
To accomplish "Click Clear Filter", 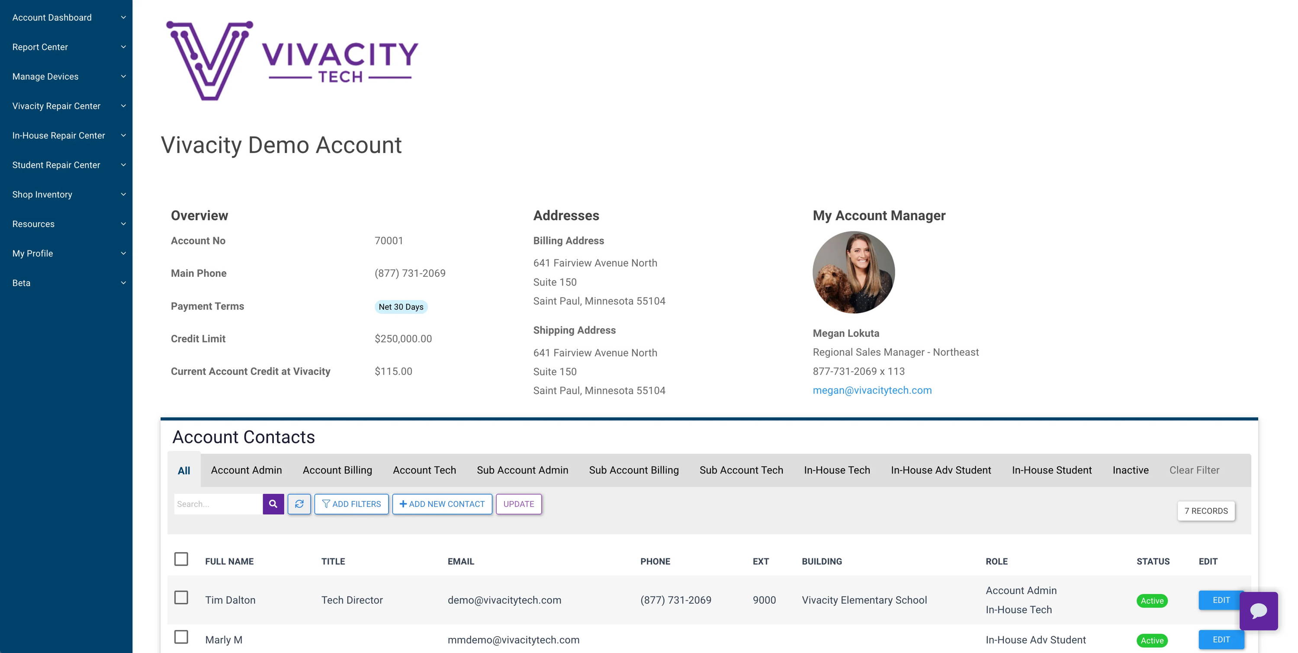I will click(1194, 470).
